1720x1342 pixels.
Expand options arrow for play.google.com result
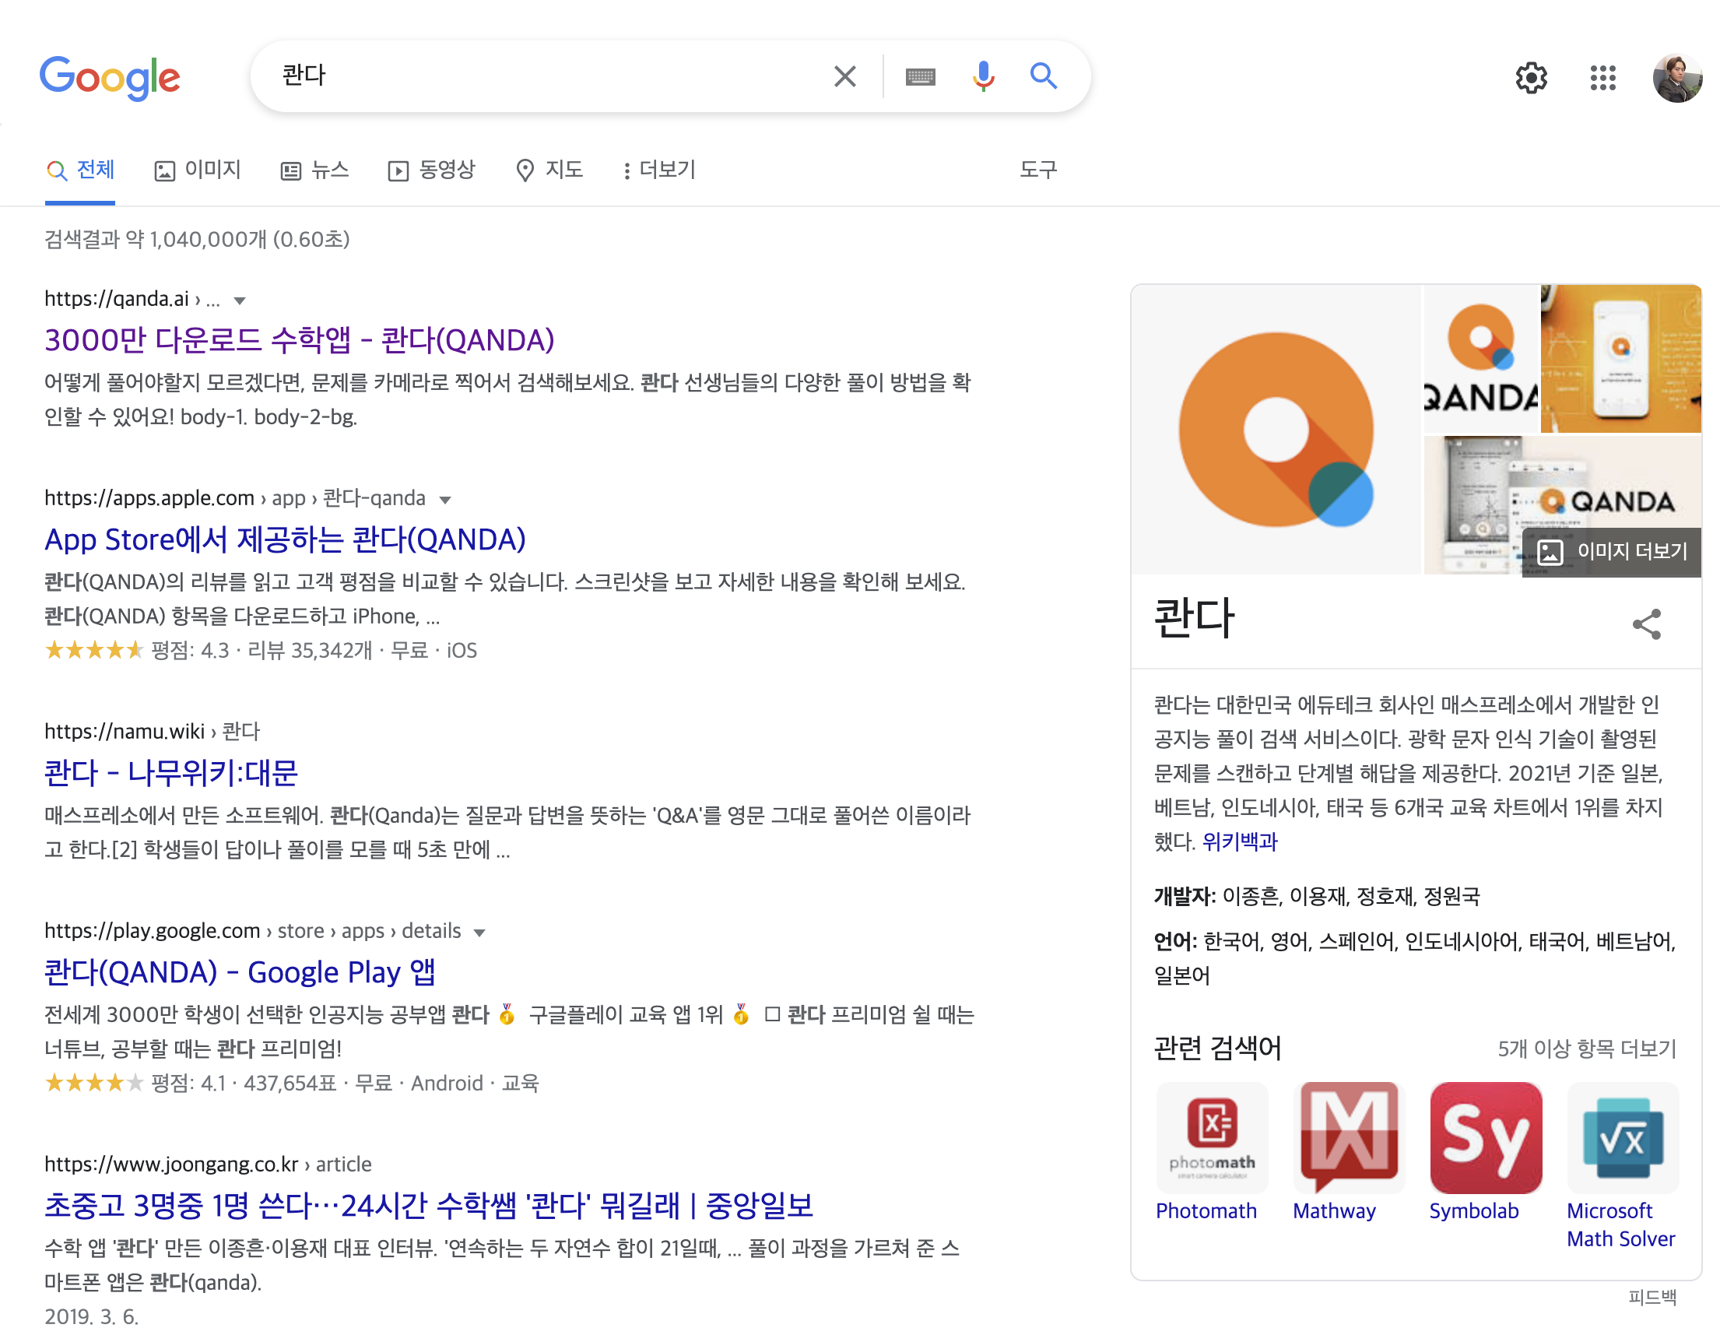coord(479,933)
